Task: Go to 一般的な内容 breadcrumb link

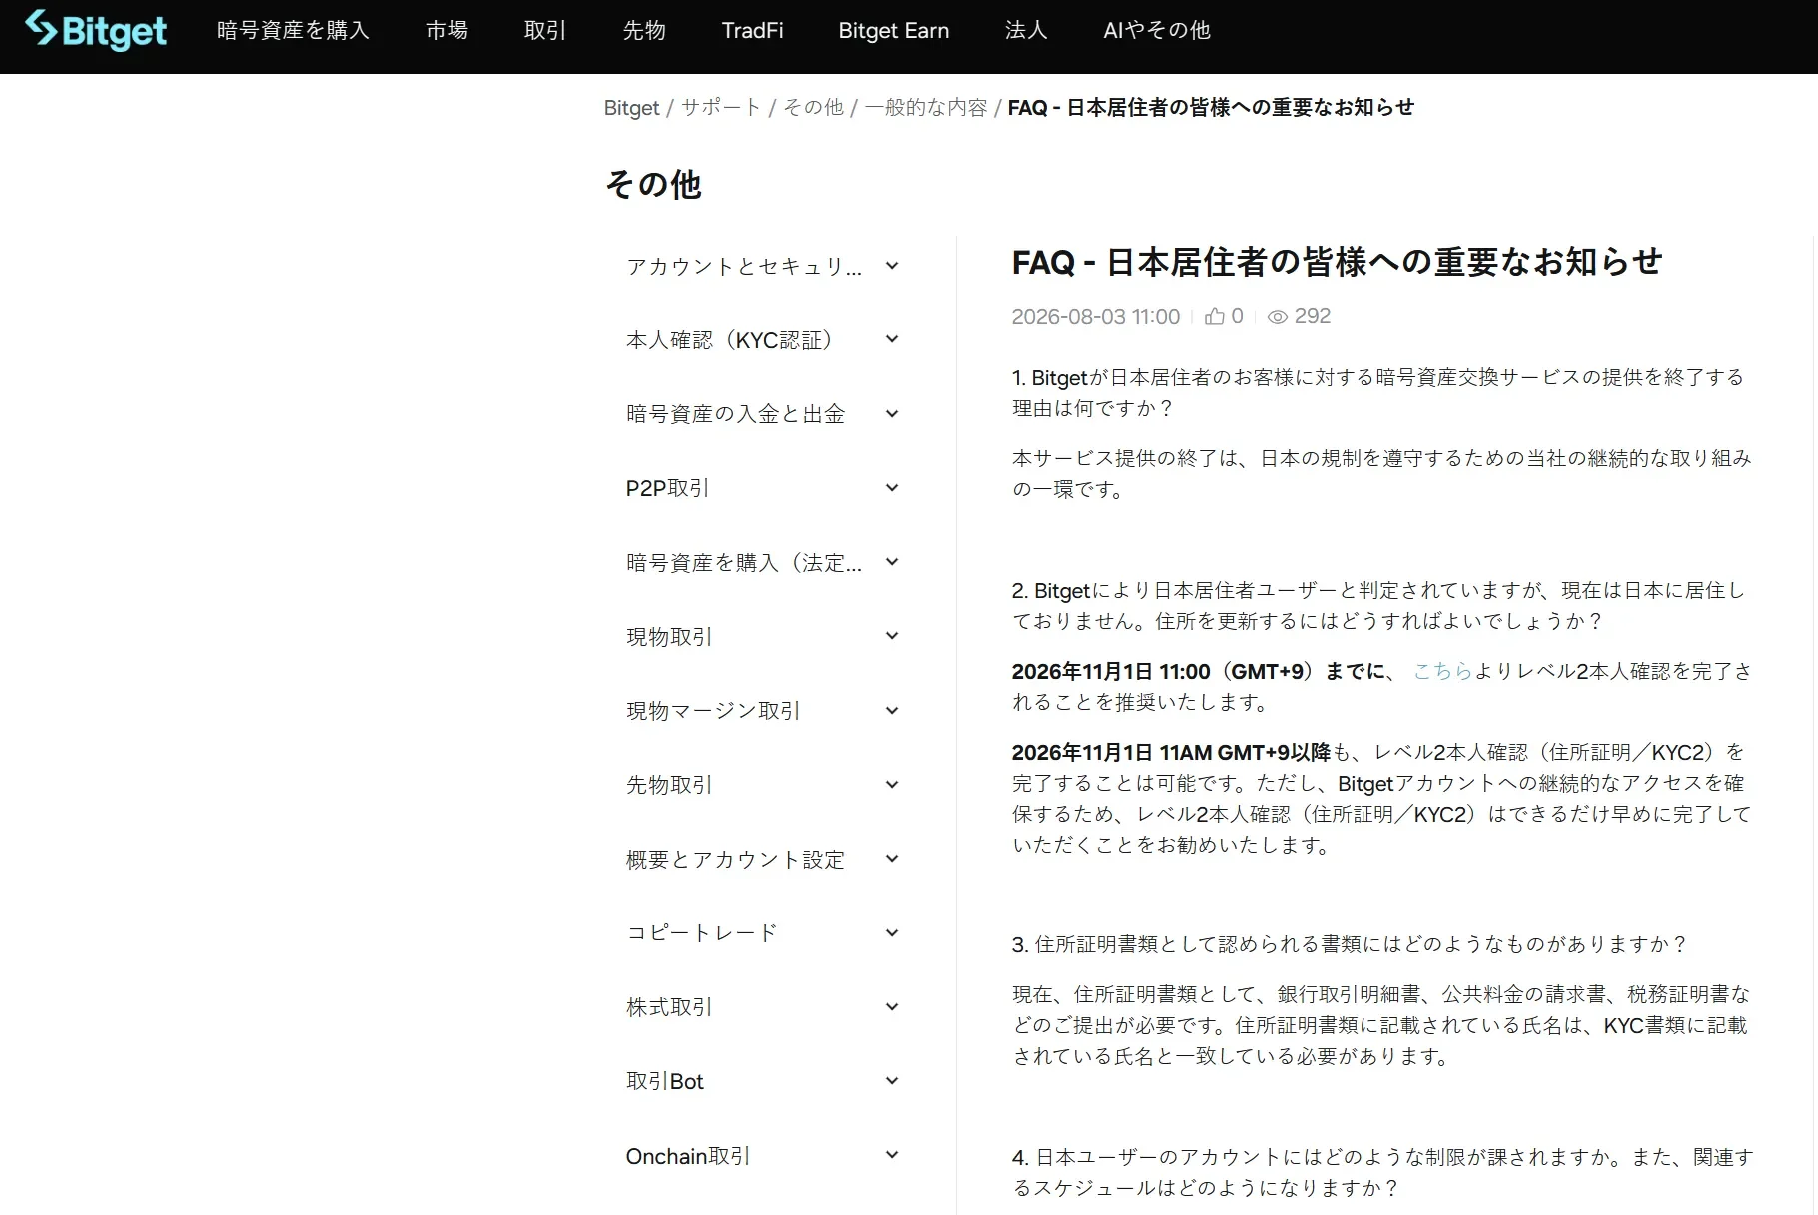Action: click(926, 108)
